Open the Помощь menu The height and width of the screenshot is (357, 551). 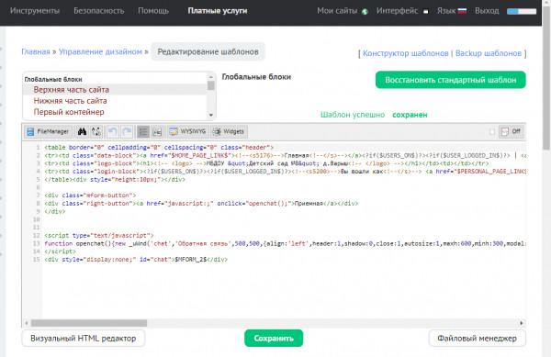[153, 11]
